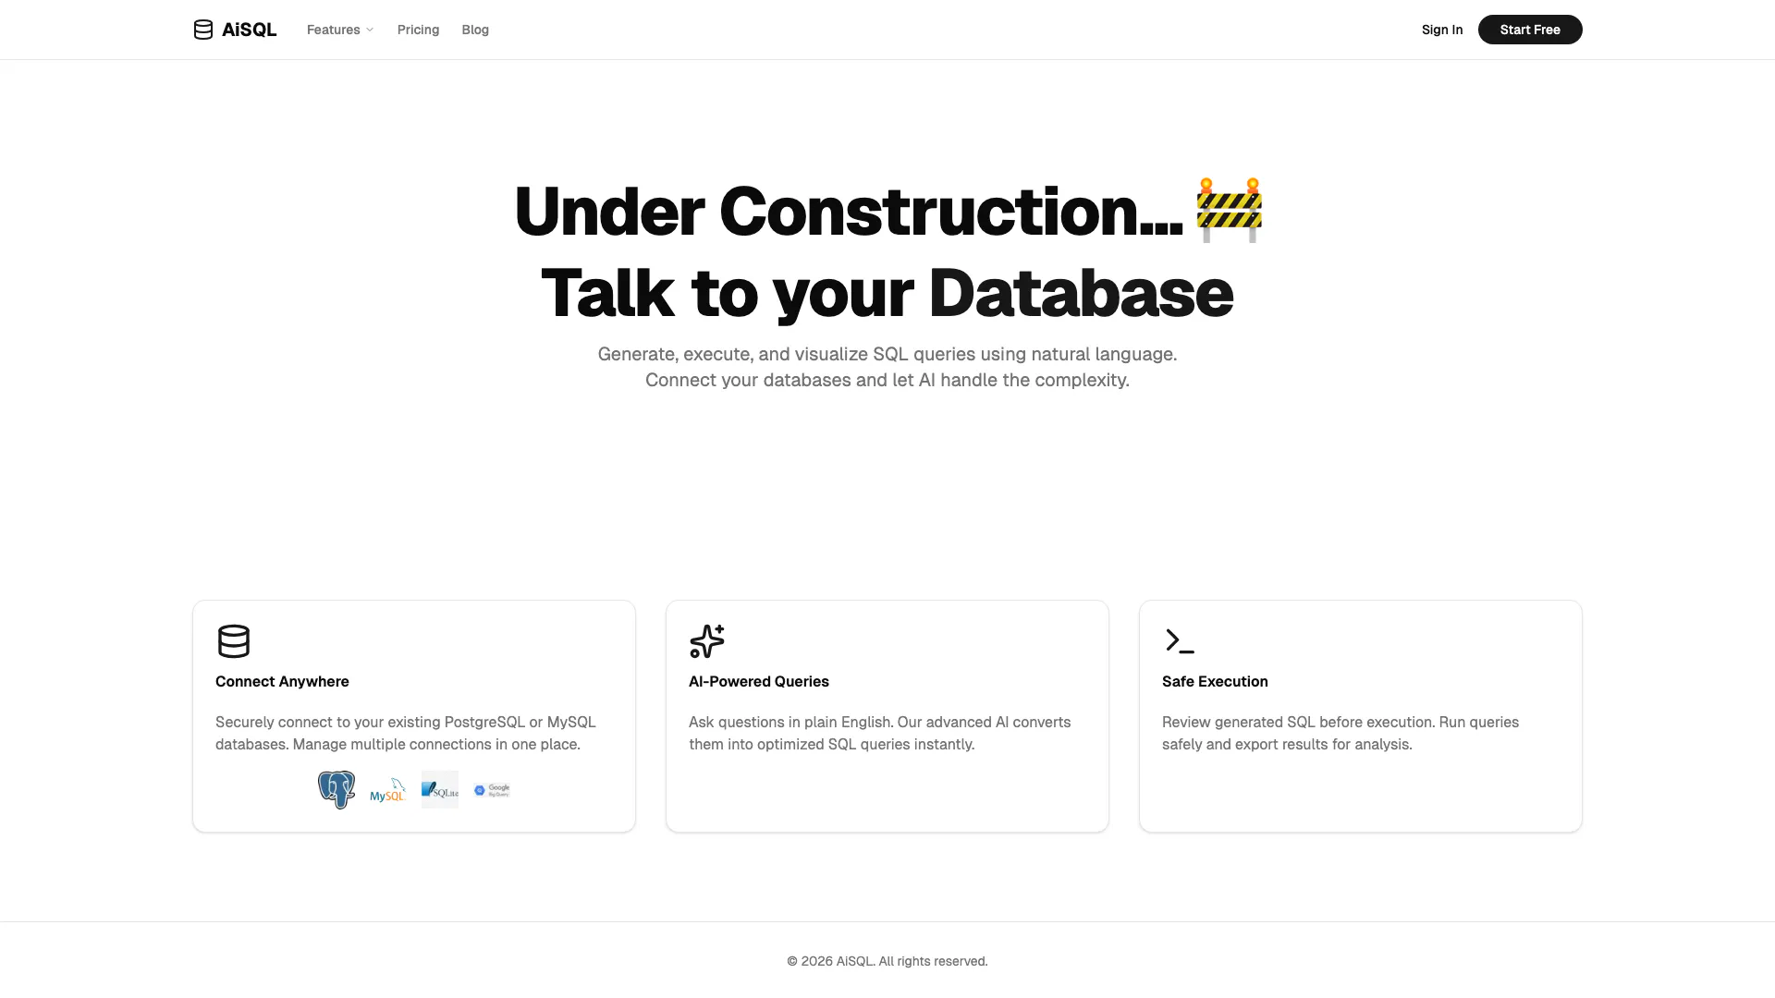Click the AiSQL brand name text

[x=249, y=30]
